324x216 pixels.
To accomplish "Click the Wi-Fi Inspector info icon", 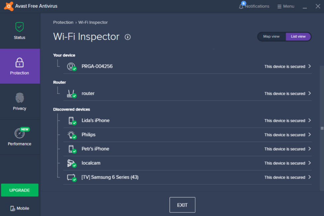I will tap(128, 37).
